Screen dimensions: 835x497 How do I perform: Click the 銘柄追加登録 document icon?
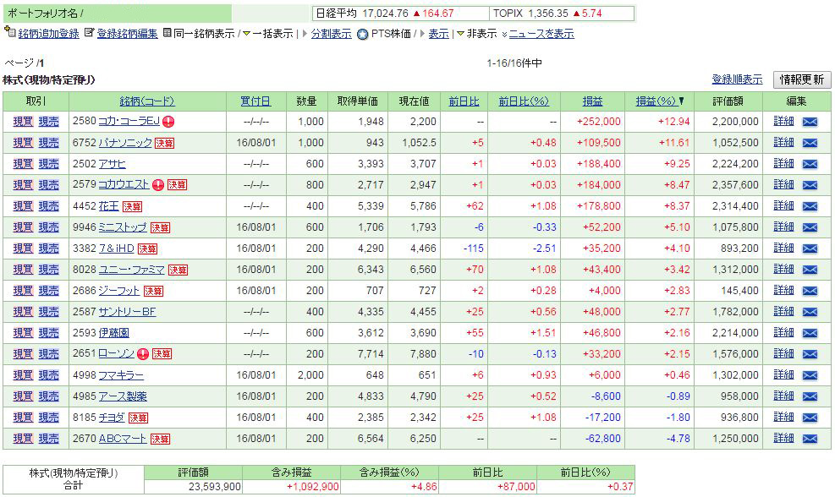[9, 32]
